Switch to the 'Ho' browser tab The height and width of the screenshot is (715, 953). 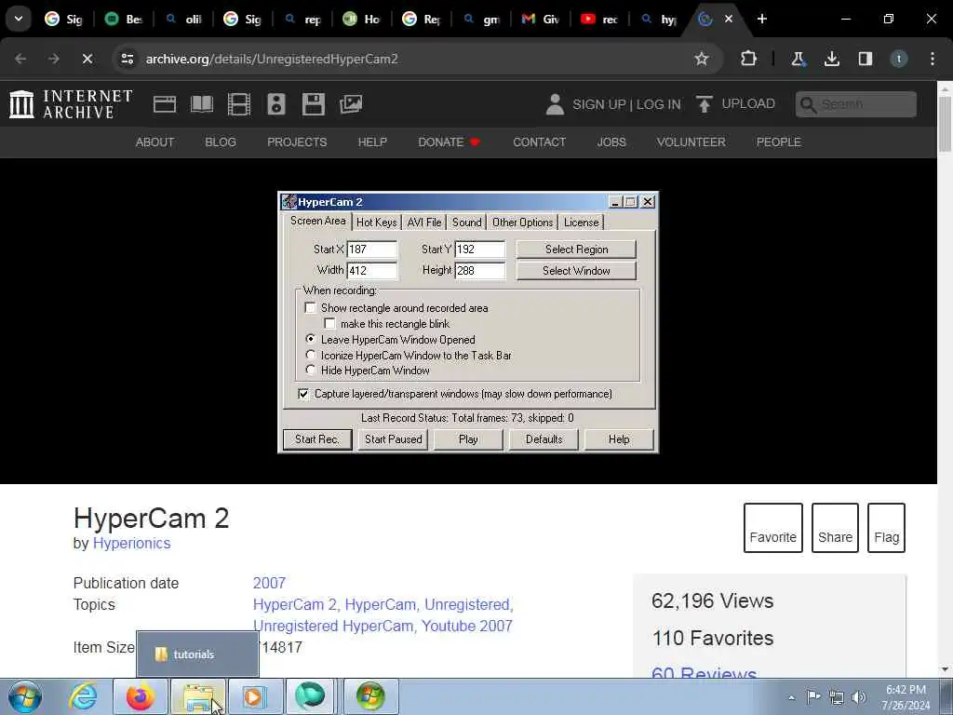click(x=362, y=19)
